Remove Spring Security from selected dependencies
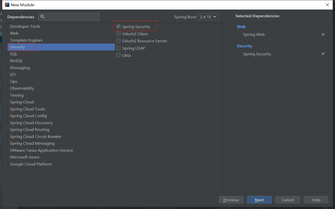 (x=323, y=54)
